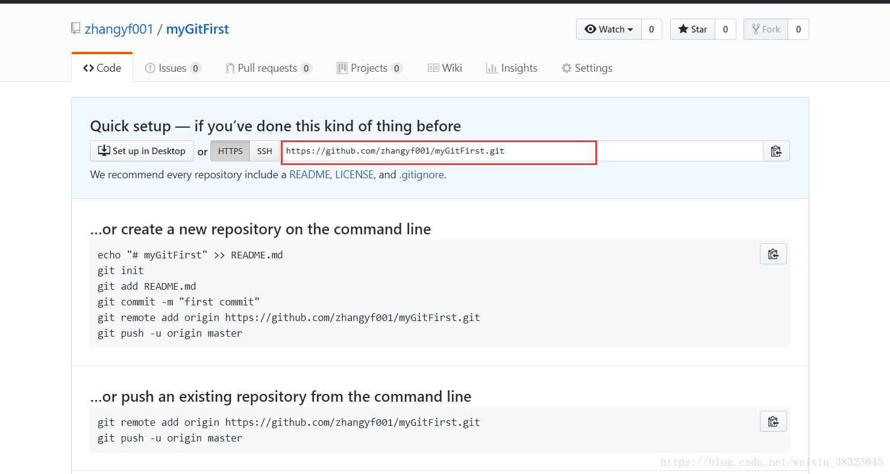Open the stargazers count
Viewport: 890px width, 474px height.
(x=725, y=30)
